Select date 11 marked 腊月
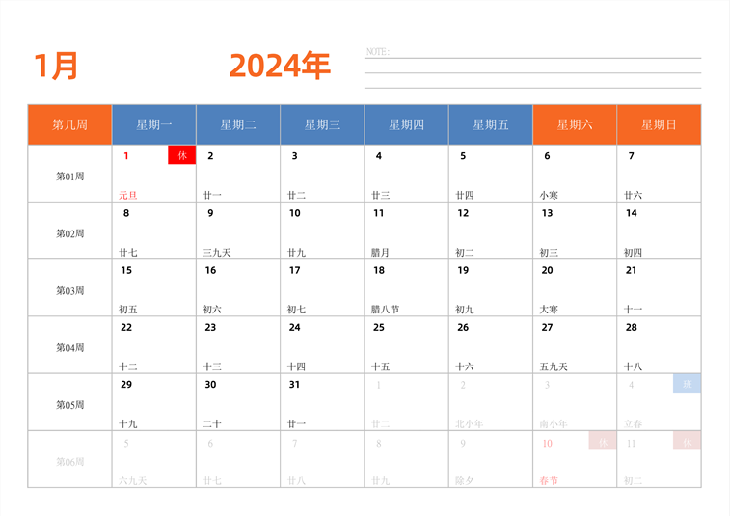This screenshot has width=730, height=516. click(379, 213)
